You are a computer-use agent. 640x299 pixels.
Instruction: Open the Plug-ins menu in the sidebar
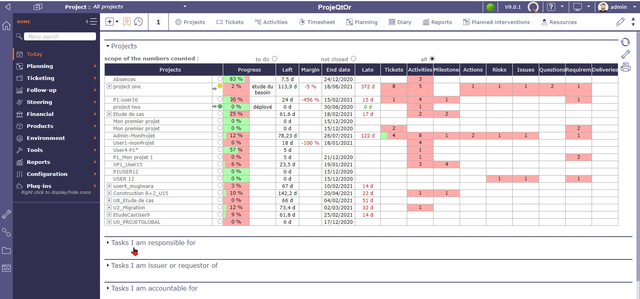click(x=56, y=186)
